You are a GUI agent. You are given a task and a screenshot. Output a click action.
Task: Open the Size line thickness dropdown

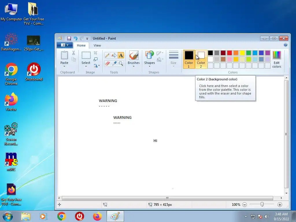point(173,59)
